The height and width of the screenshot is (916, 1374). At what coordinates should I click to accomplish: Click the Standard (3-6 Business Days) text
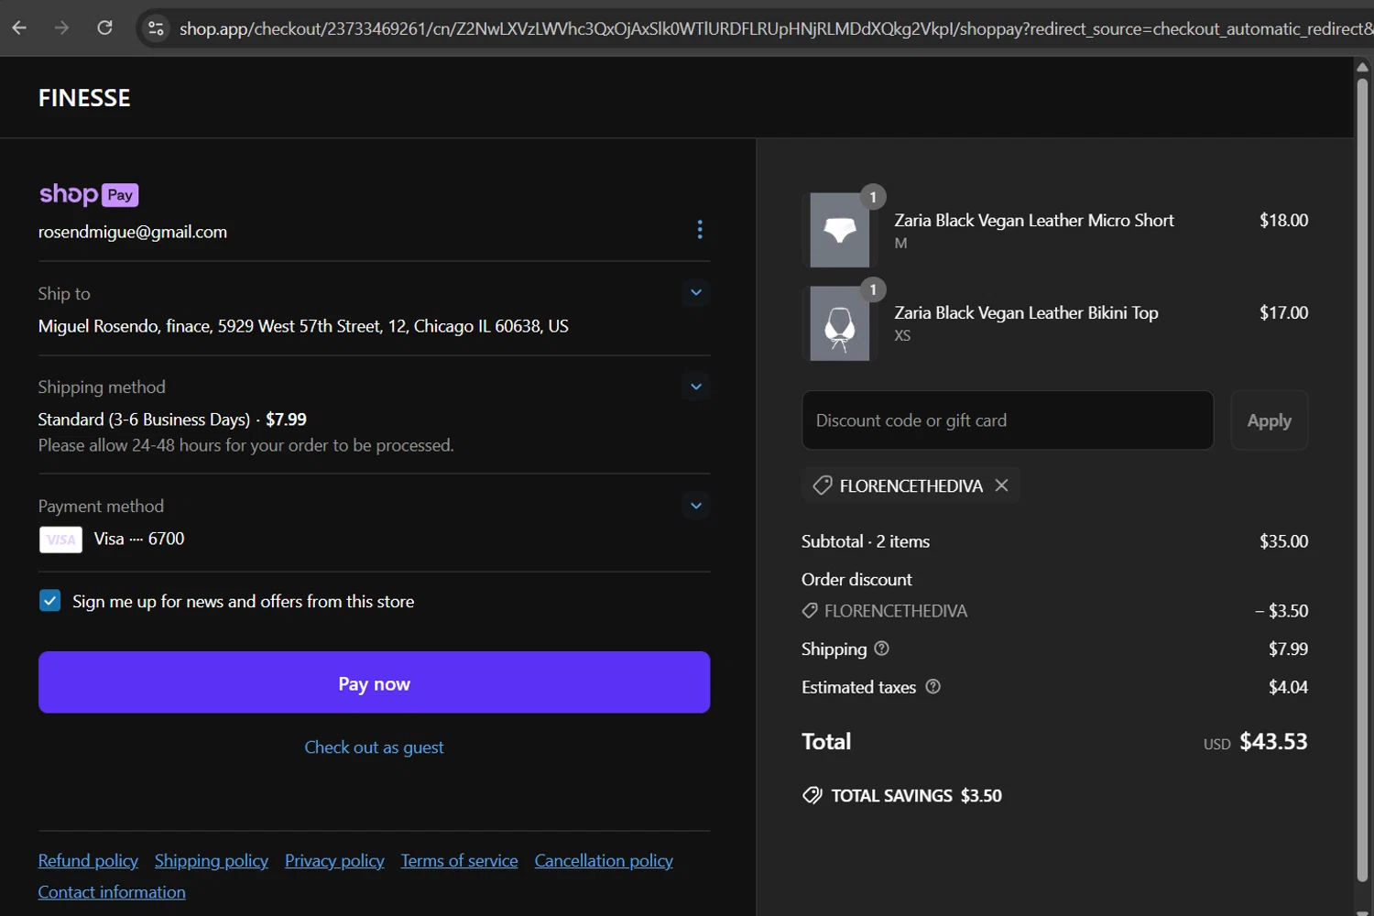(144, 420)
